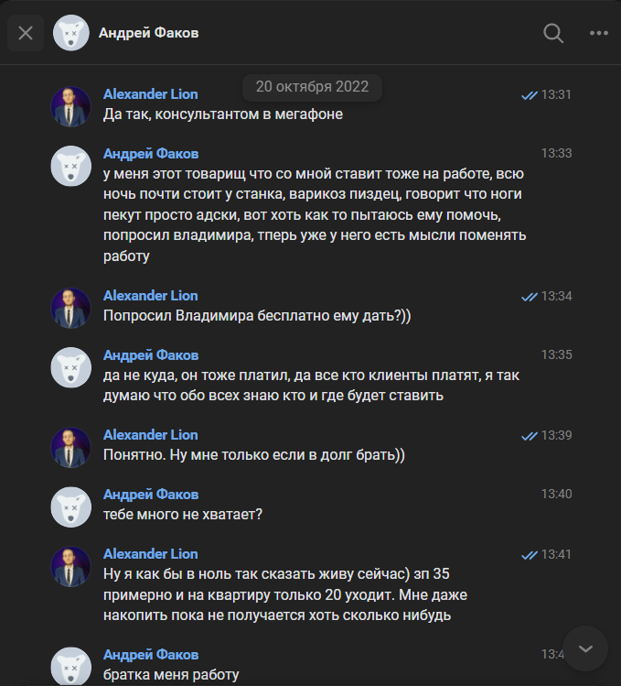This screenshot has height=686, width=621.
Task: Close the chat with the X button
Action: click(26, 33)
